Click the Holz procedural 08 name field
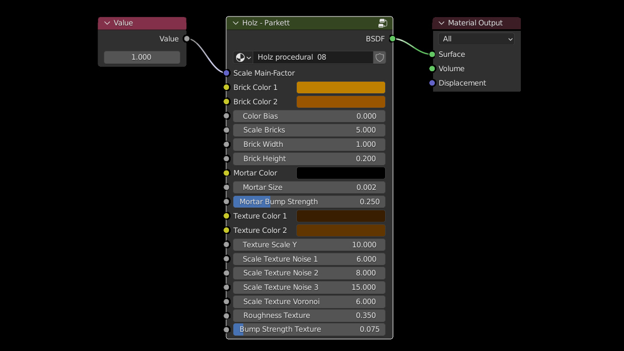This screenshot has height=351, width=624. [x=312, y=57]
